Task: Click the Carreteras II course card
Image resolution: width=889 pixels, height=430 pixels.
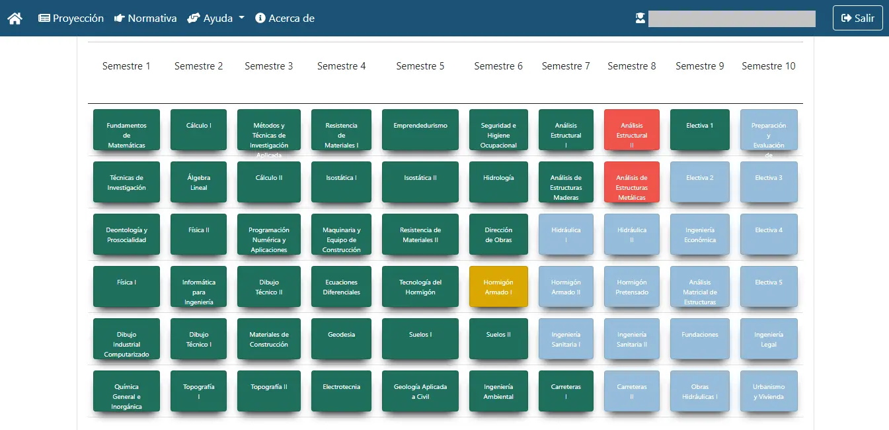Action: tap(632, 391)
